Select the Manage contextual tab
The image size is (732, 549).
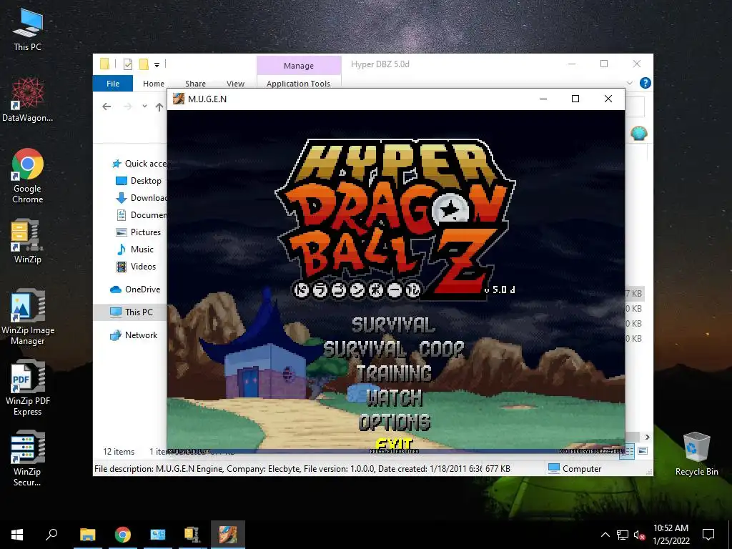click(x=299, y=66)
